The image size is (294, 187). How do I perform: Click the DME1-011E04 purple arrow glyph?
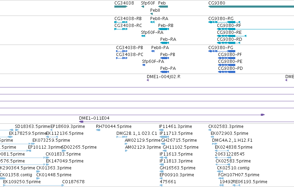pyautogui.click(x=81, y=122)
